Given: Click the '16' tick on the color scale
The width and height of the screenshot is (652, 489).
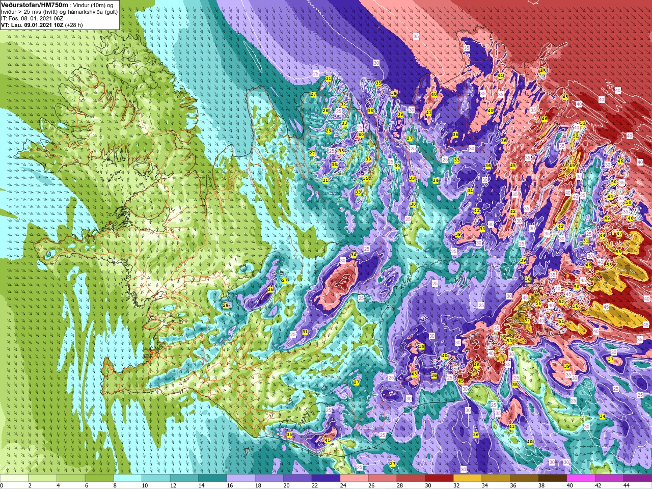Looking at the screenshot, I should tap(229, 485).
